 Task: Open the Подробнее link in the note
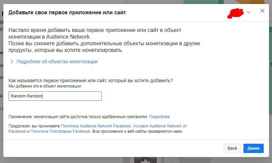tap(159, 117)
